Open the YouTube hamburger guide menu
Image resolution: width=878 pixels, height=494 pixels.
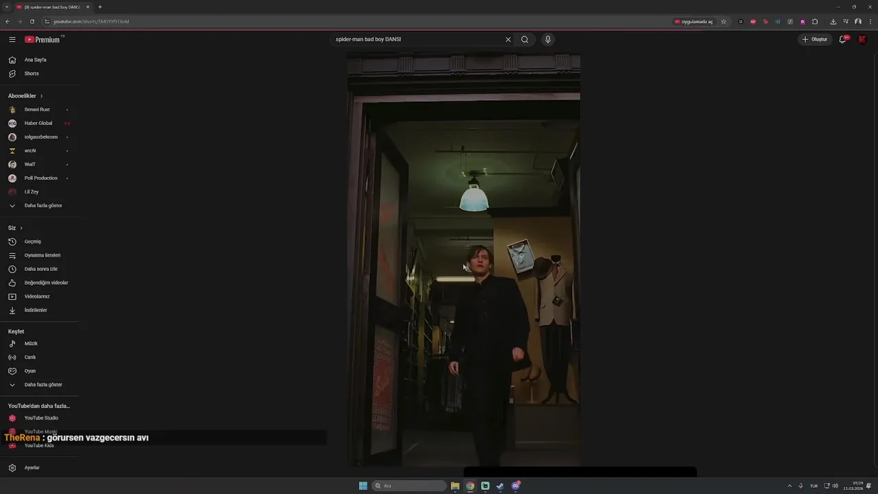pos(12,39)
